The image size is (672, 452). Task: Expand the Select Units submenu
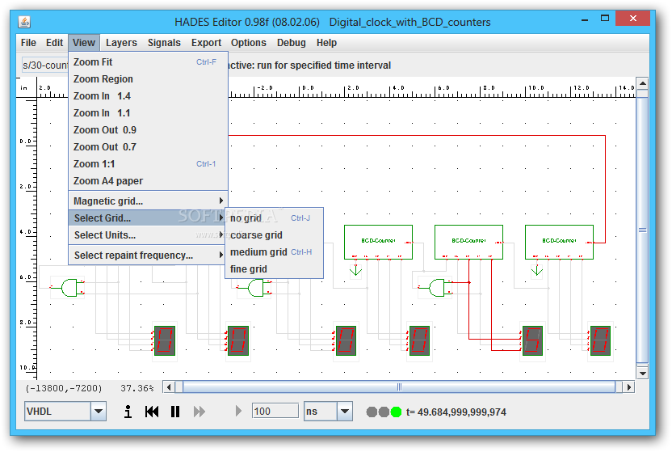(x=149, y=235)
